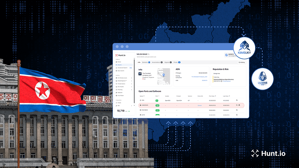Click the AttackCapture sidebar icon

click(x=116, y=81)
